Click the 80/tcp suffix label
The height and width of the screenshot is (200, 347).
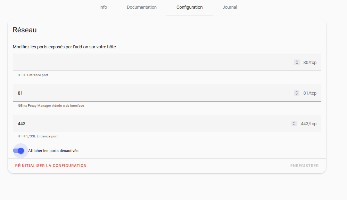pos(310,63)
